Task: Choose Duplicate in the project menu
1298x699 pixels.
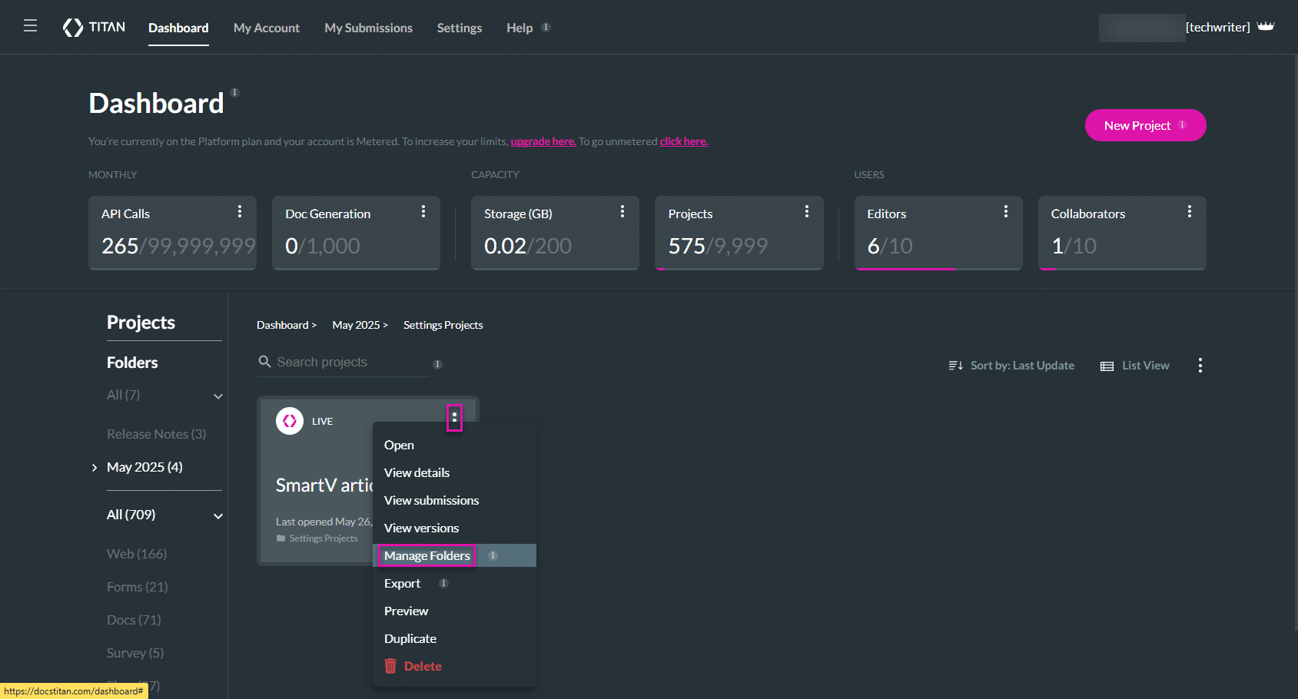Action: click(x=410, y=638)
